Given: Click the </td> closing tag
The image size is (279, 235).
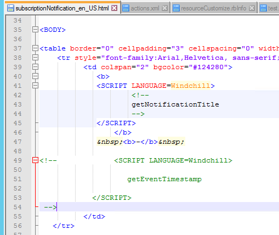Looking at the screenshot, I should click(94, 216).
